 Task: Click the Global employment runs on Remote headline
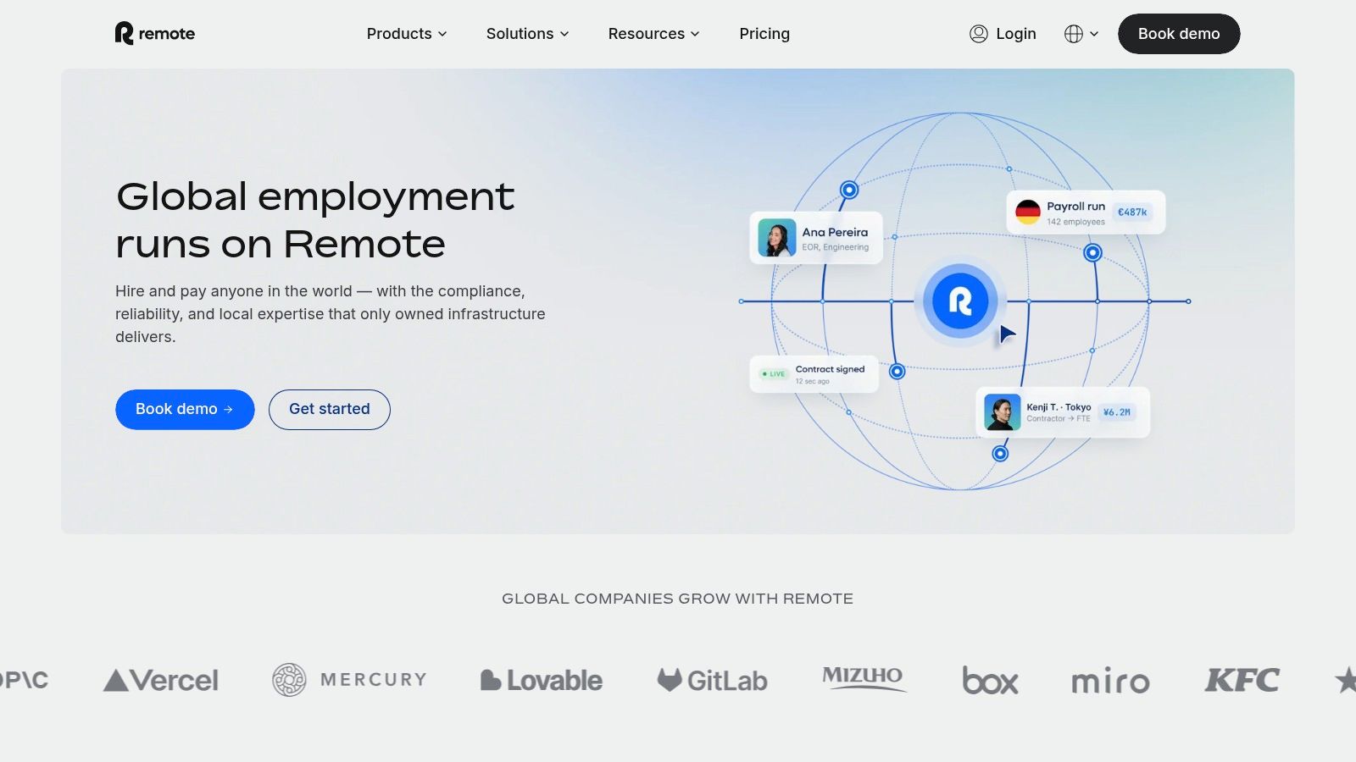315,220
